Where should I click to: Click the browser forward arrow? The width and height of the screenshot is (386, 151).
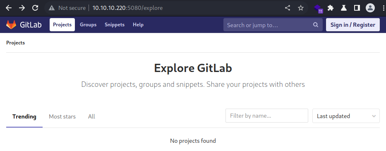pyautogui.click(x=22, y=8)
